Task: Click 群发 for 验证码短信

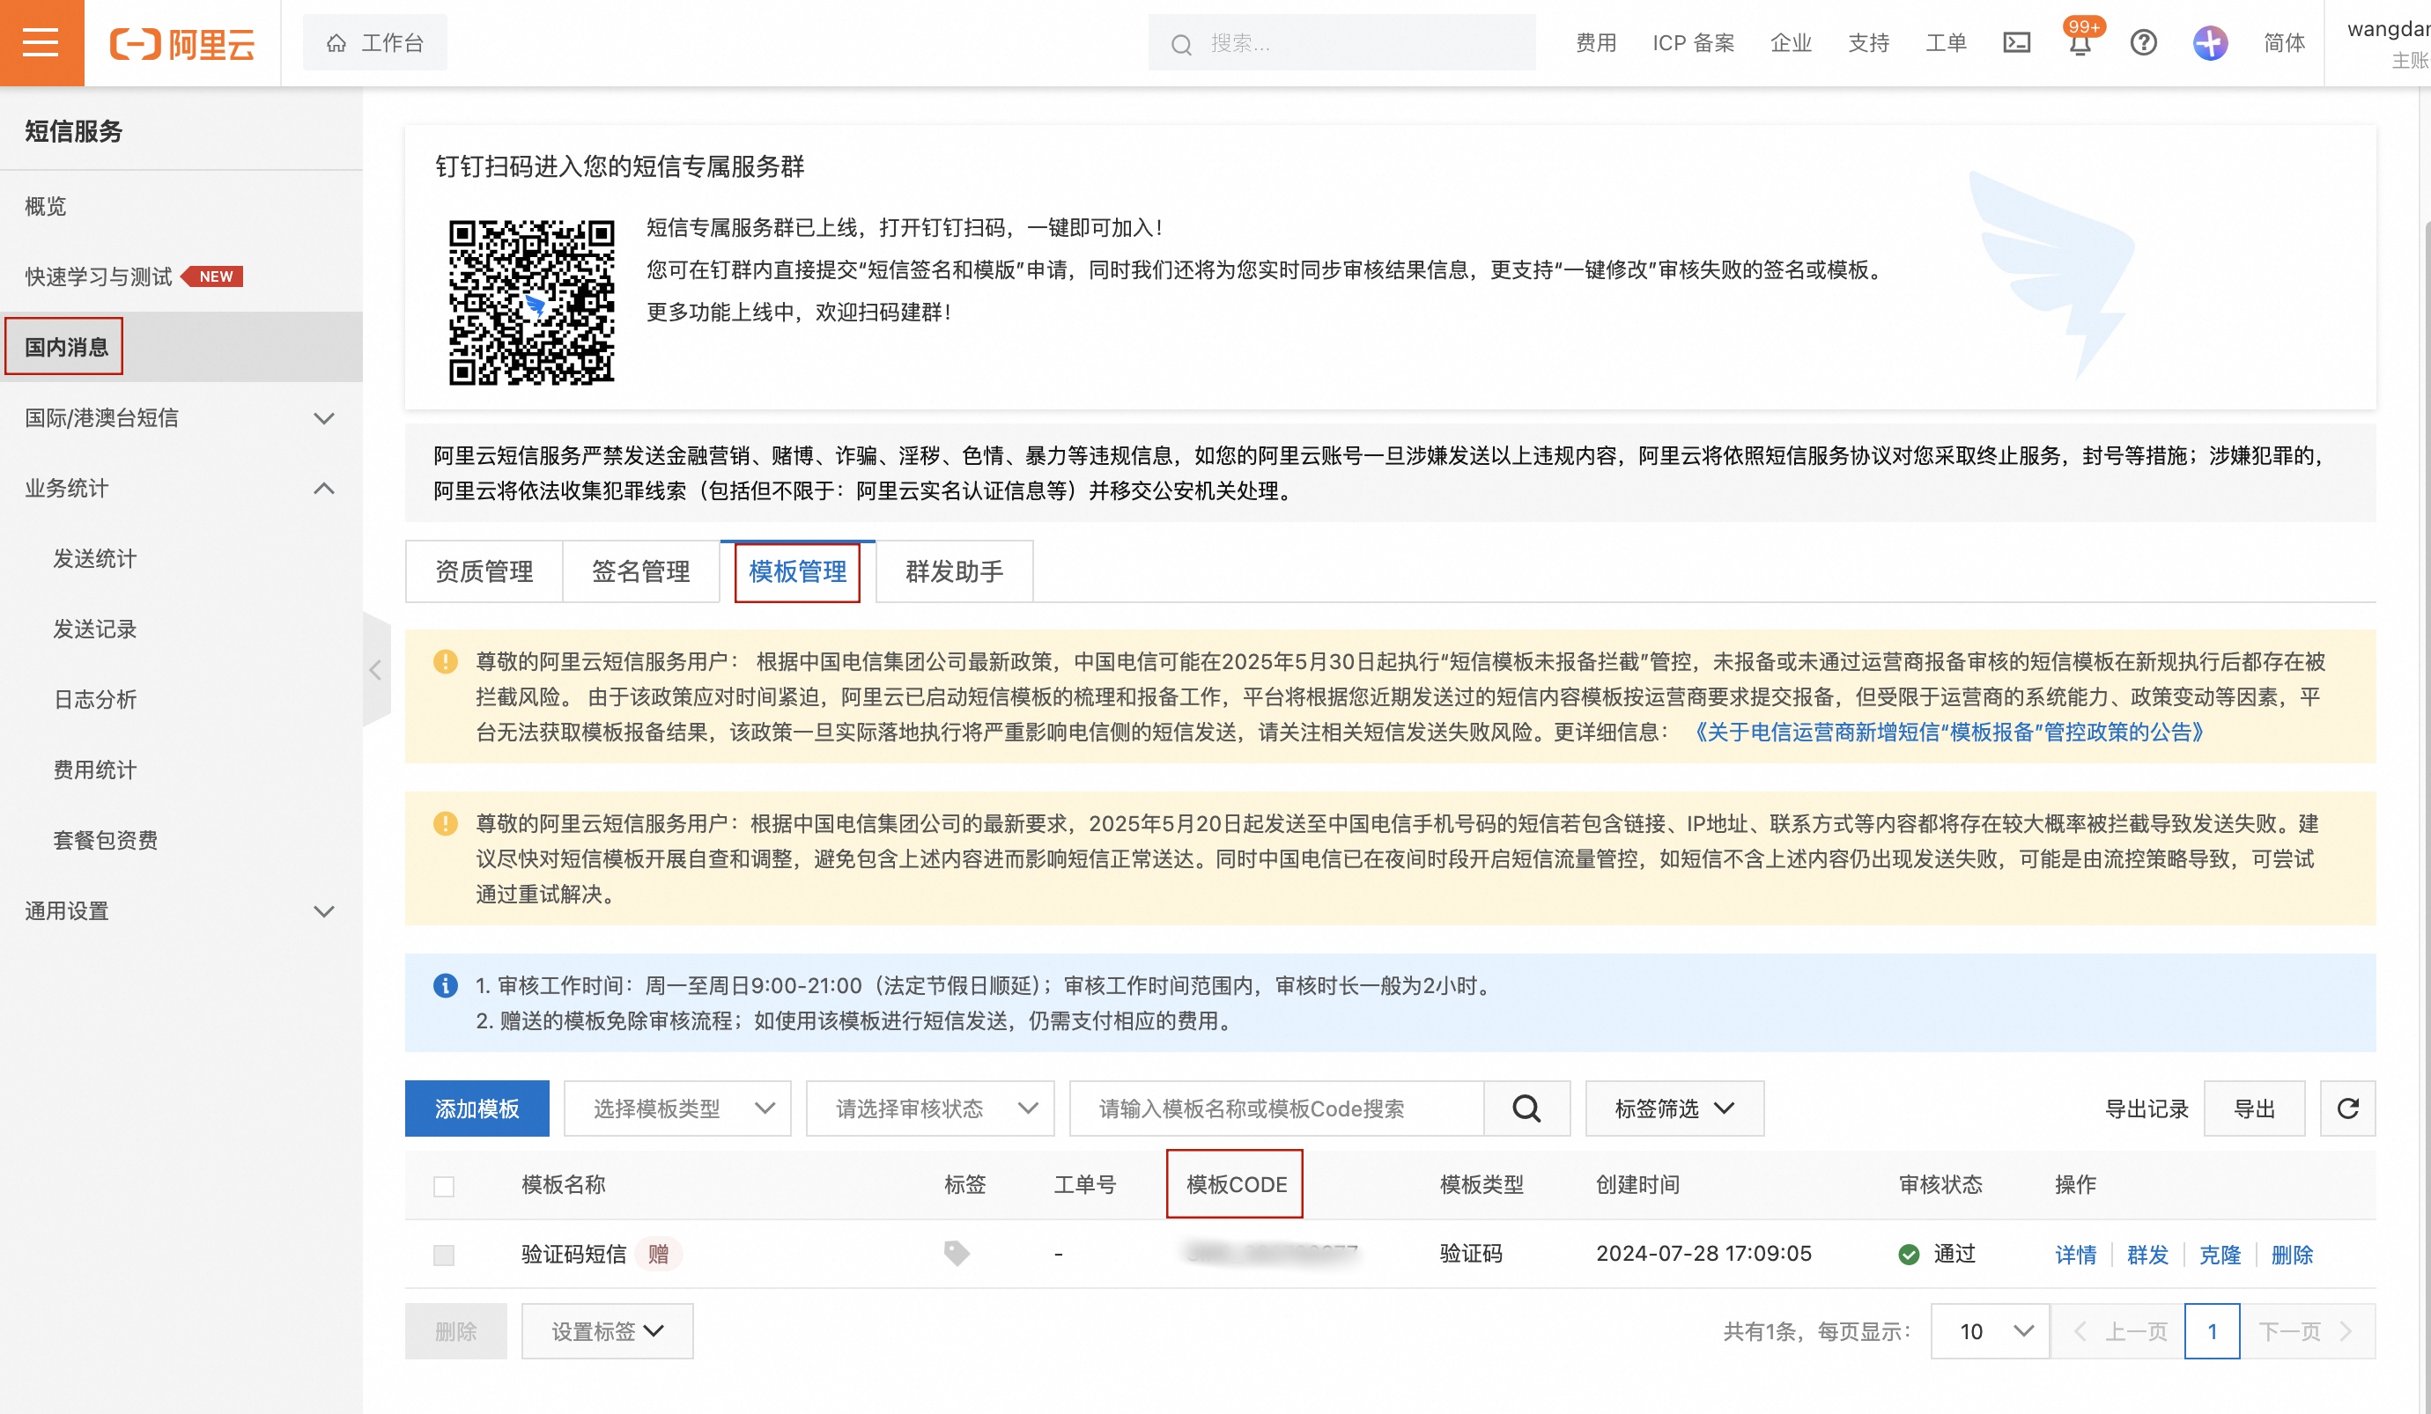Action: click(2147, 1254)
